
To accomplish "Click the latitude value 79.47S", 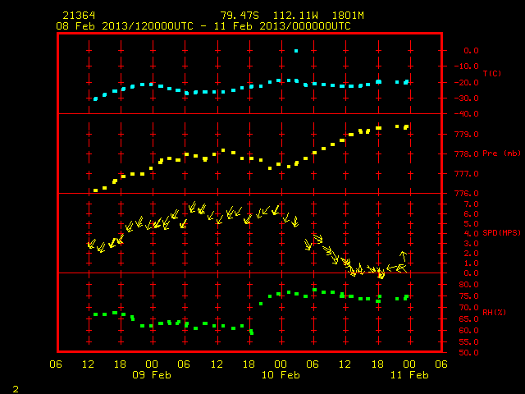I will click(x=240, y=16).
